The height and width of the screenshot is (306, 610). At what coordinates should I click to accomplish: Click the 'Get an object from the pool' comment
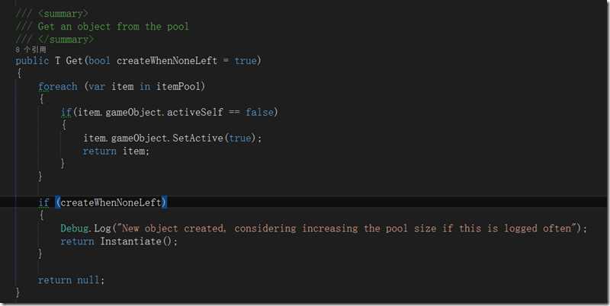pyautogui.click(x=113, y=27)
